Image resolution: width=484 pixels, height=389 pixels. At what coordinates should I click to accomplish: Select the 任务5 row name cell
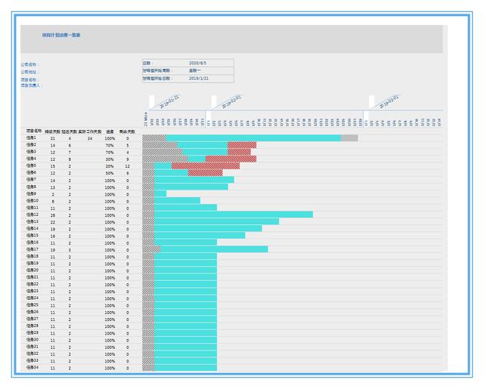coord(31,165)
